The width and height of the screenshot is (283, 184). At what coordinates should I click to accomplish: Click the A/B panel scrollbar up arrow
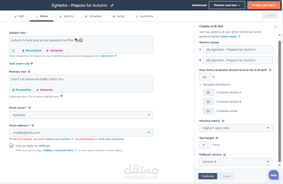[x=279, y=35]
